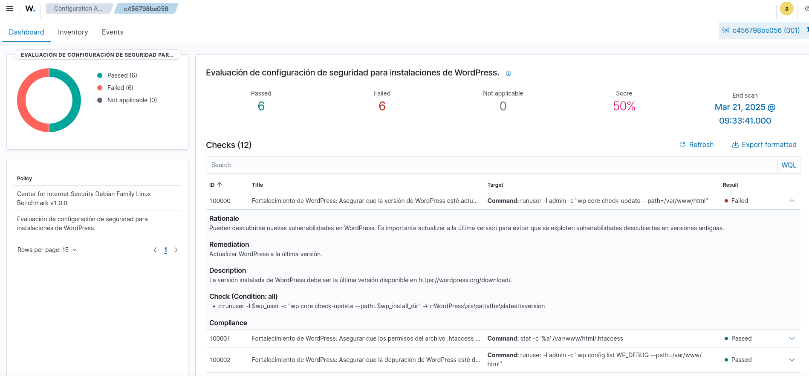Click page 1 in policy pagination
The width and height of the screenshot is (809, 376).
pos(166,250)
